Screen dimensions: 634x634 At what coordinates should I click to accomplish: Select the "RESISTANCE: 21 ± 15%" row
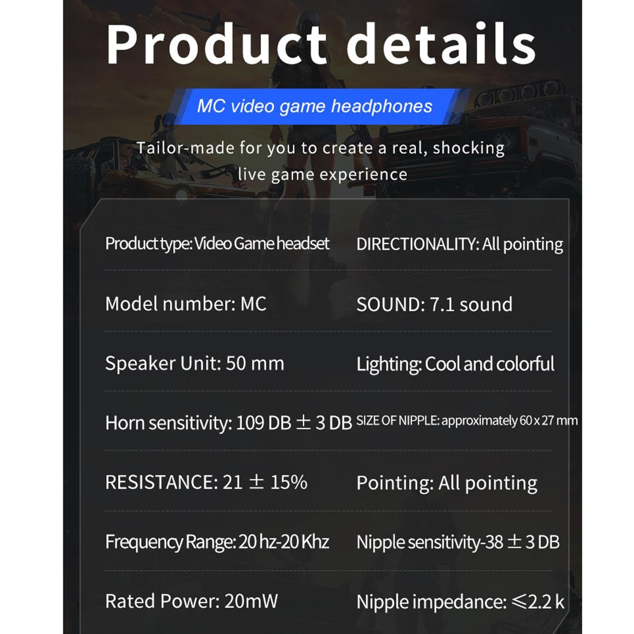coord(206,482)
